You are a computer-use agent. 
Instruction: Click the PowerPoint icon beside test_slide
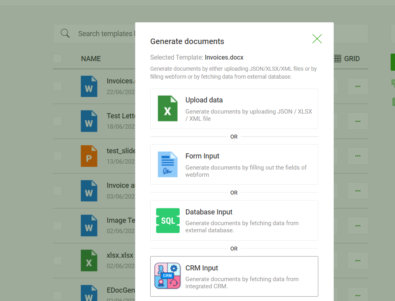pos(89,156)
